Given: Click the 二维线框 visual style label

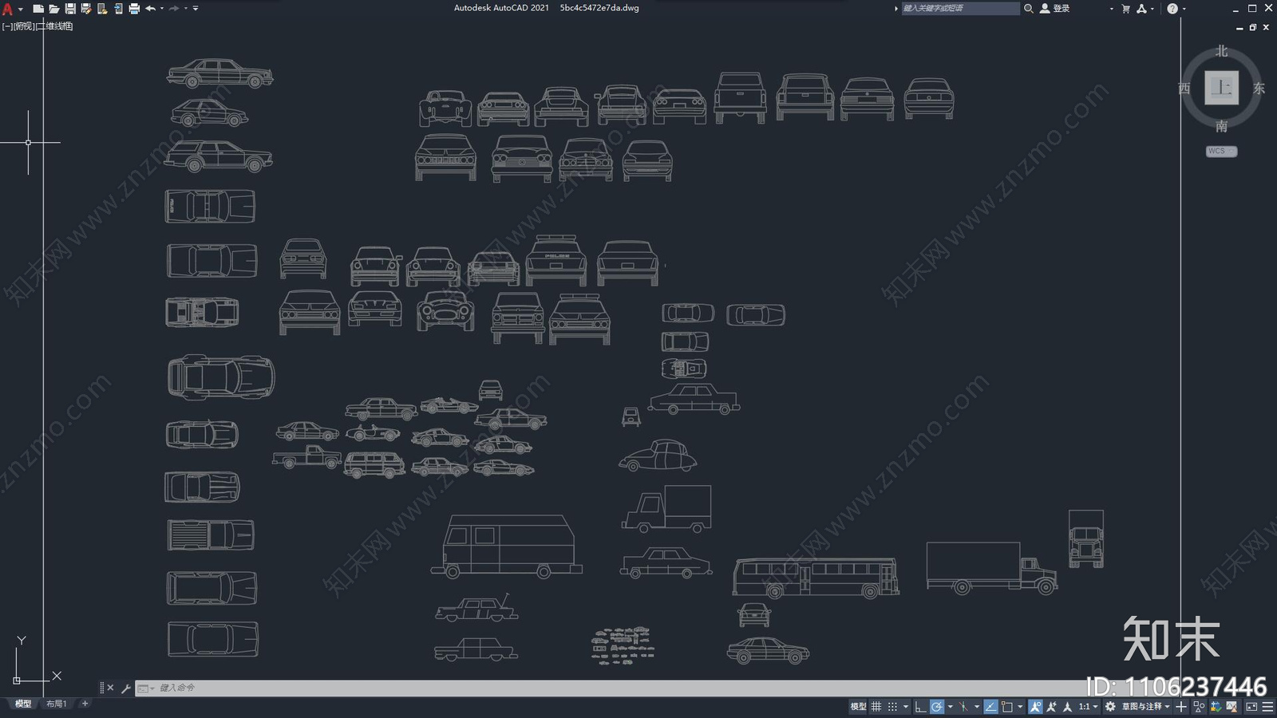Looking at the screenshot, I should (54, 26).
